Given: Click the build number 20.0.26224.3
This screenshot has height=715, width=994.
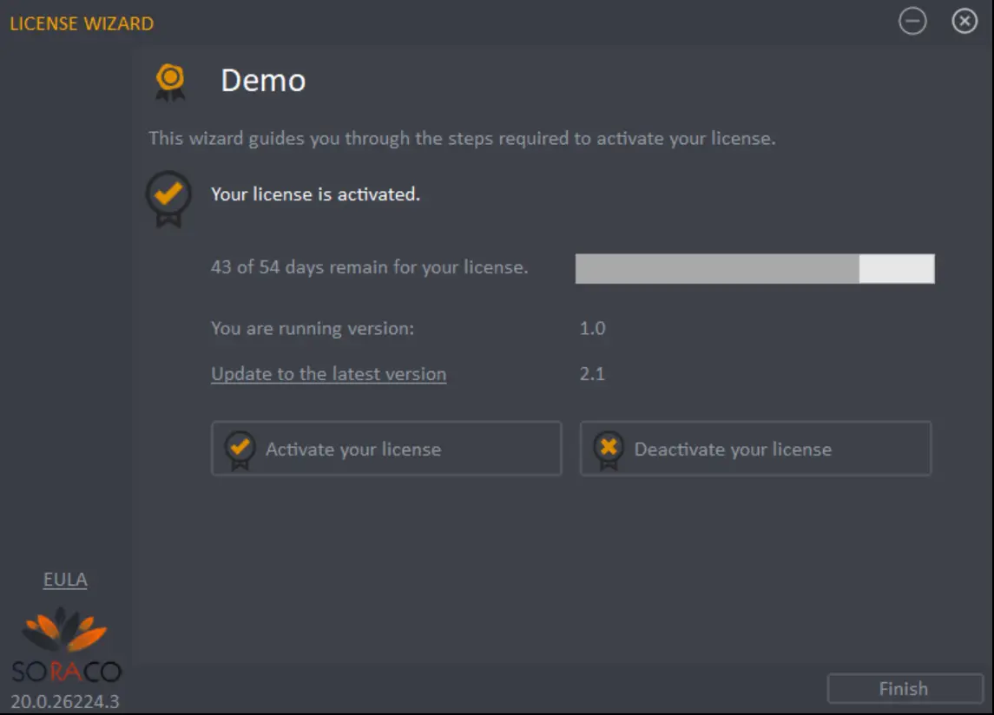Looking at the screenshot, I should click(64, 702).
